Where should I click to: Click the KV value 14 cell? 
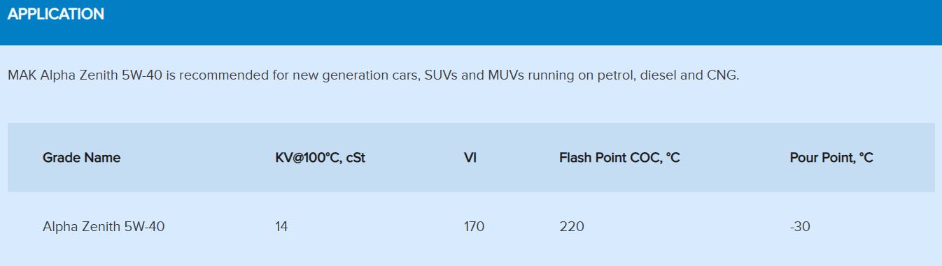(281, 226)
